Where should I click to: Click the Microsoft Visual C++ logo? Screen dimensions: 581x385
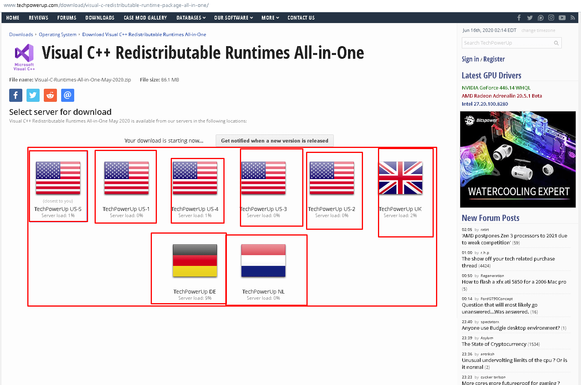click(x=24, y=57)
